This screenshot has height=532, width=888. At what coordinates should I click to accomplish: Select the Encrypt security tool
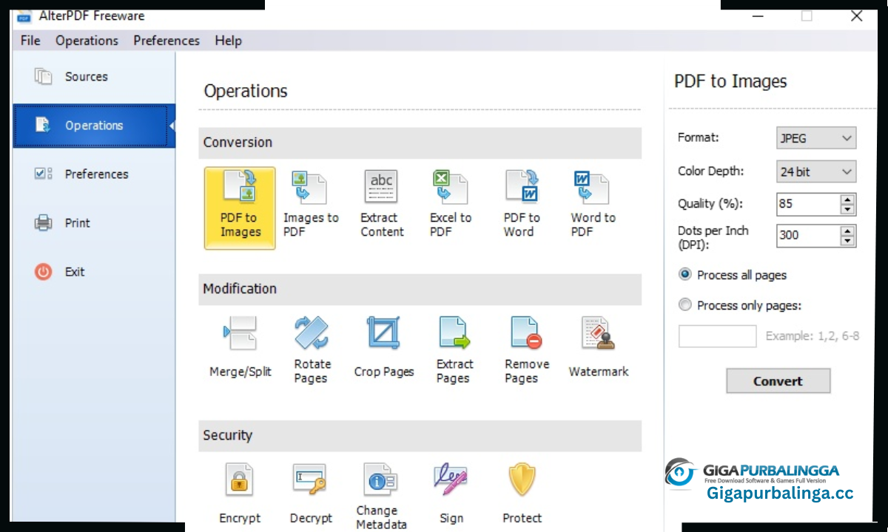240,494
